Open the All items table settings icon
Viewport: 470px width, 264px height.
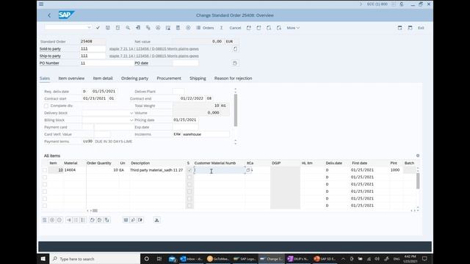[418, 155]
